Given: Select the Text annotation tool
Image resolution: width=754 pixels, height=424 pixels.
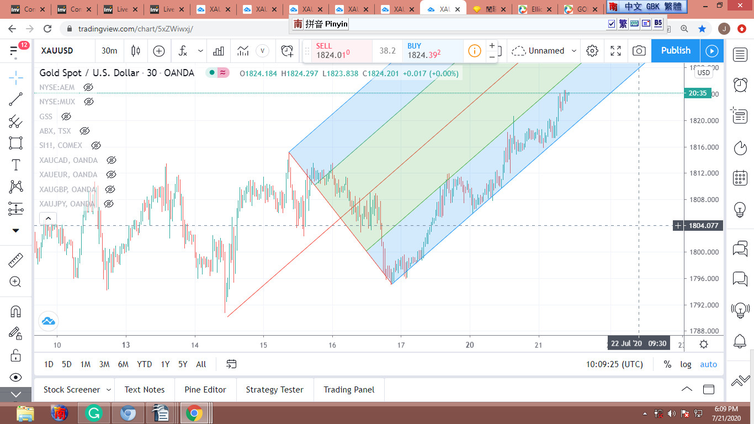Looking at the screenshot, I should click(x=15, y=165).
